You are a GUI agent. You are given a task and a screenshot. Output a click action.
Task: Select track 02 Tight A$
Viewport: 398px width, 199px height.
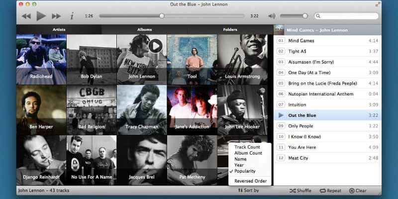pos(327,51)
